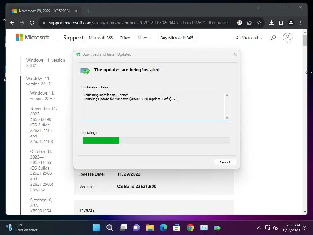
Task: Click the browser address bar URL
Action: [x=140, y=23]
